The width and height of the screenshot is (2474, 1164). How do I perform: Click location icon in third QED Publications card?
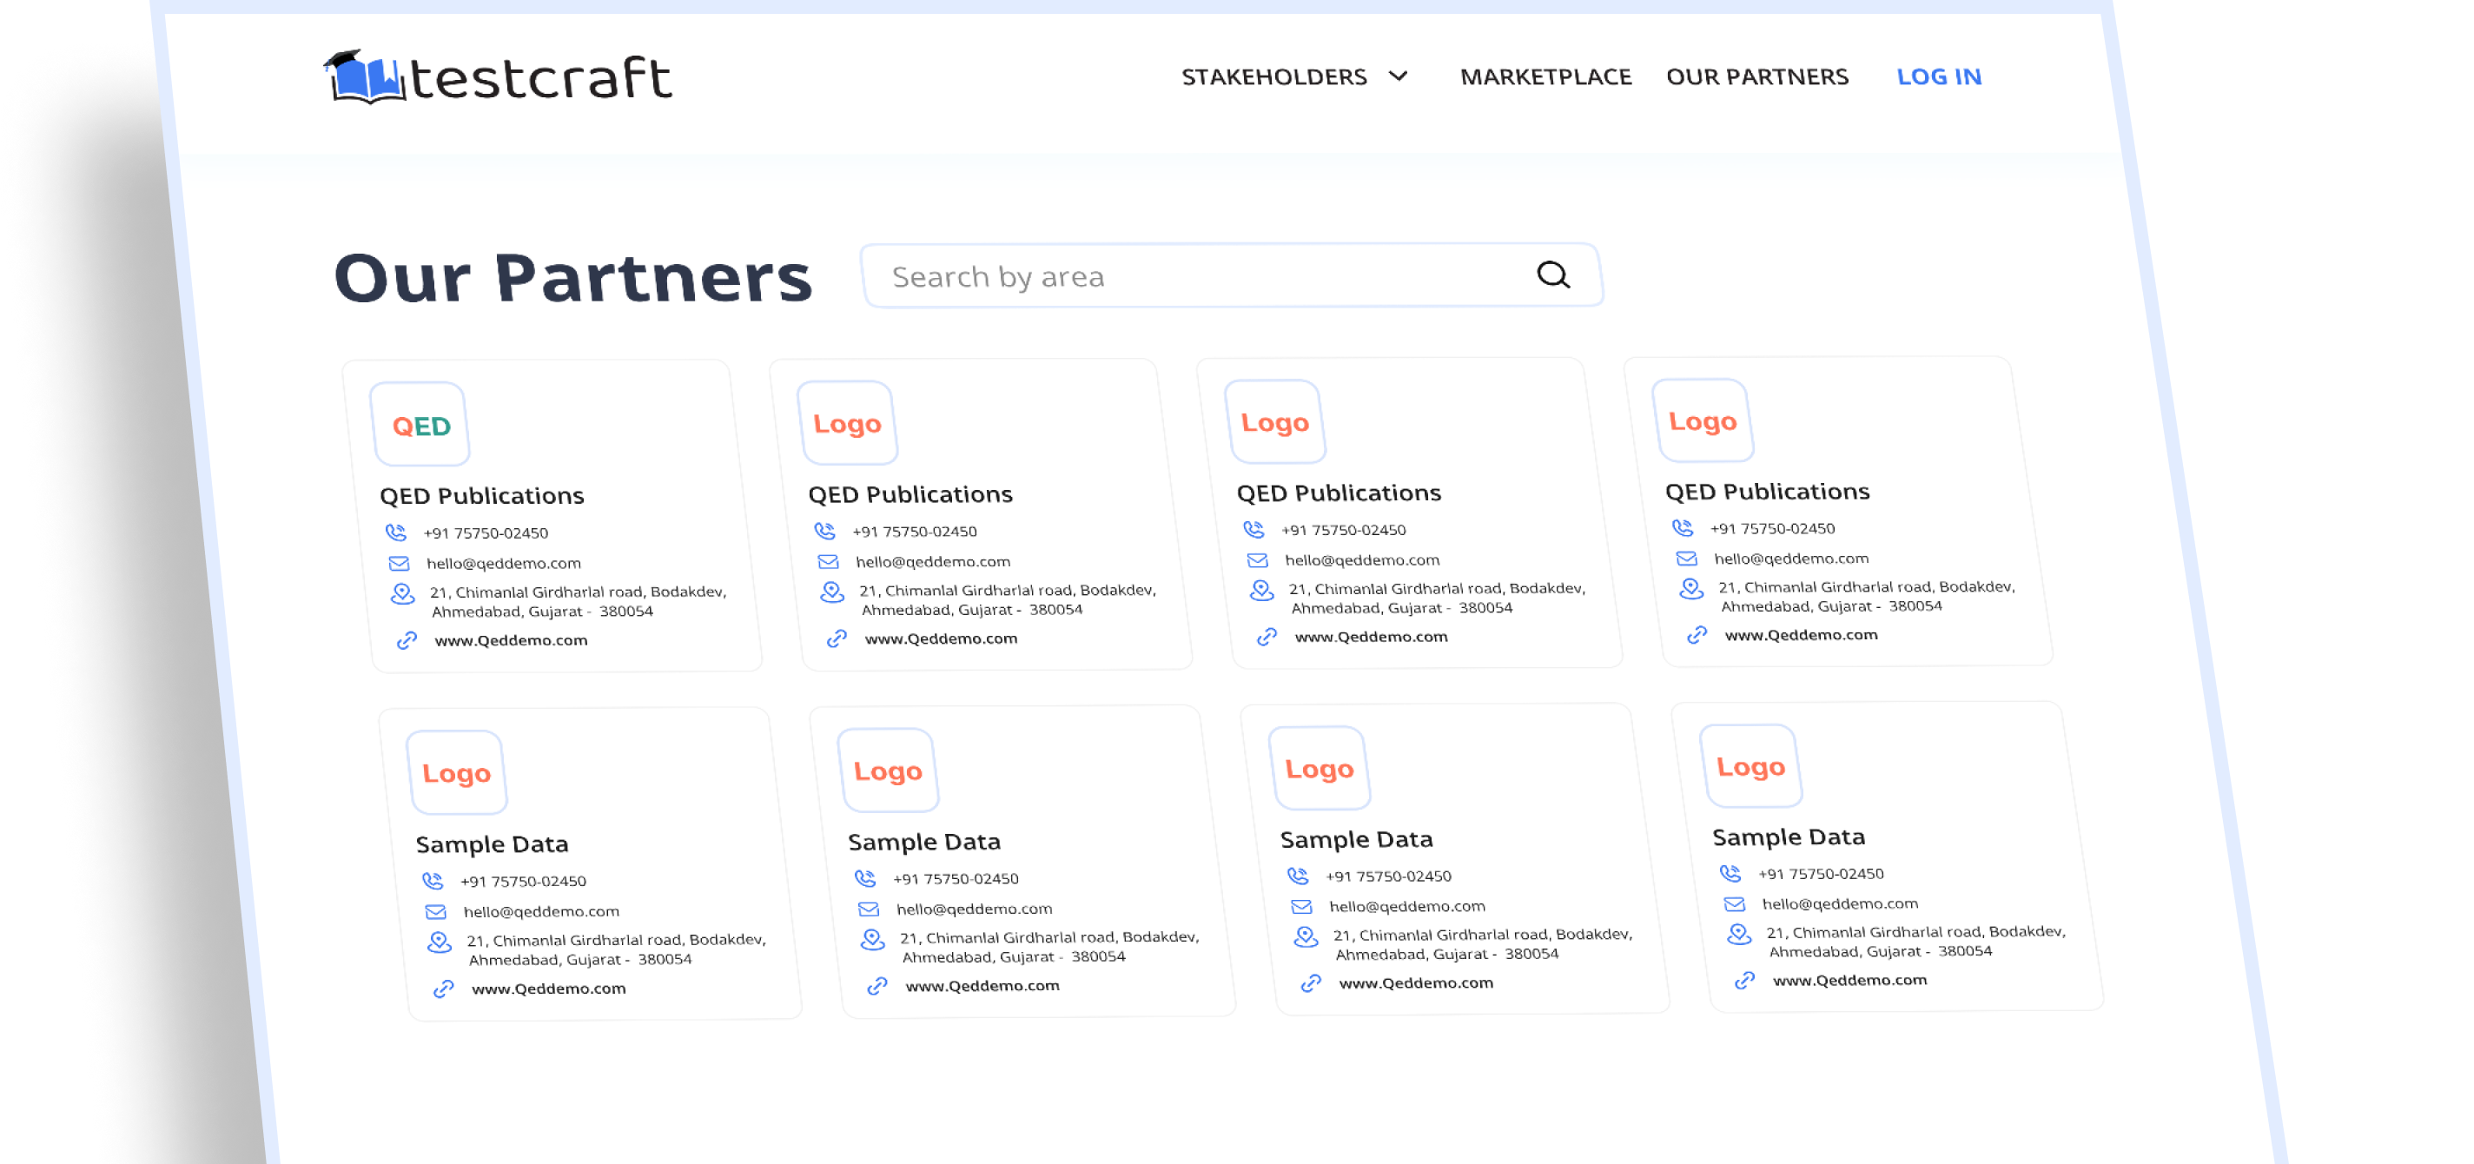point(1262,591)
